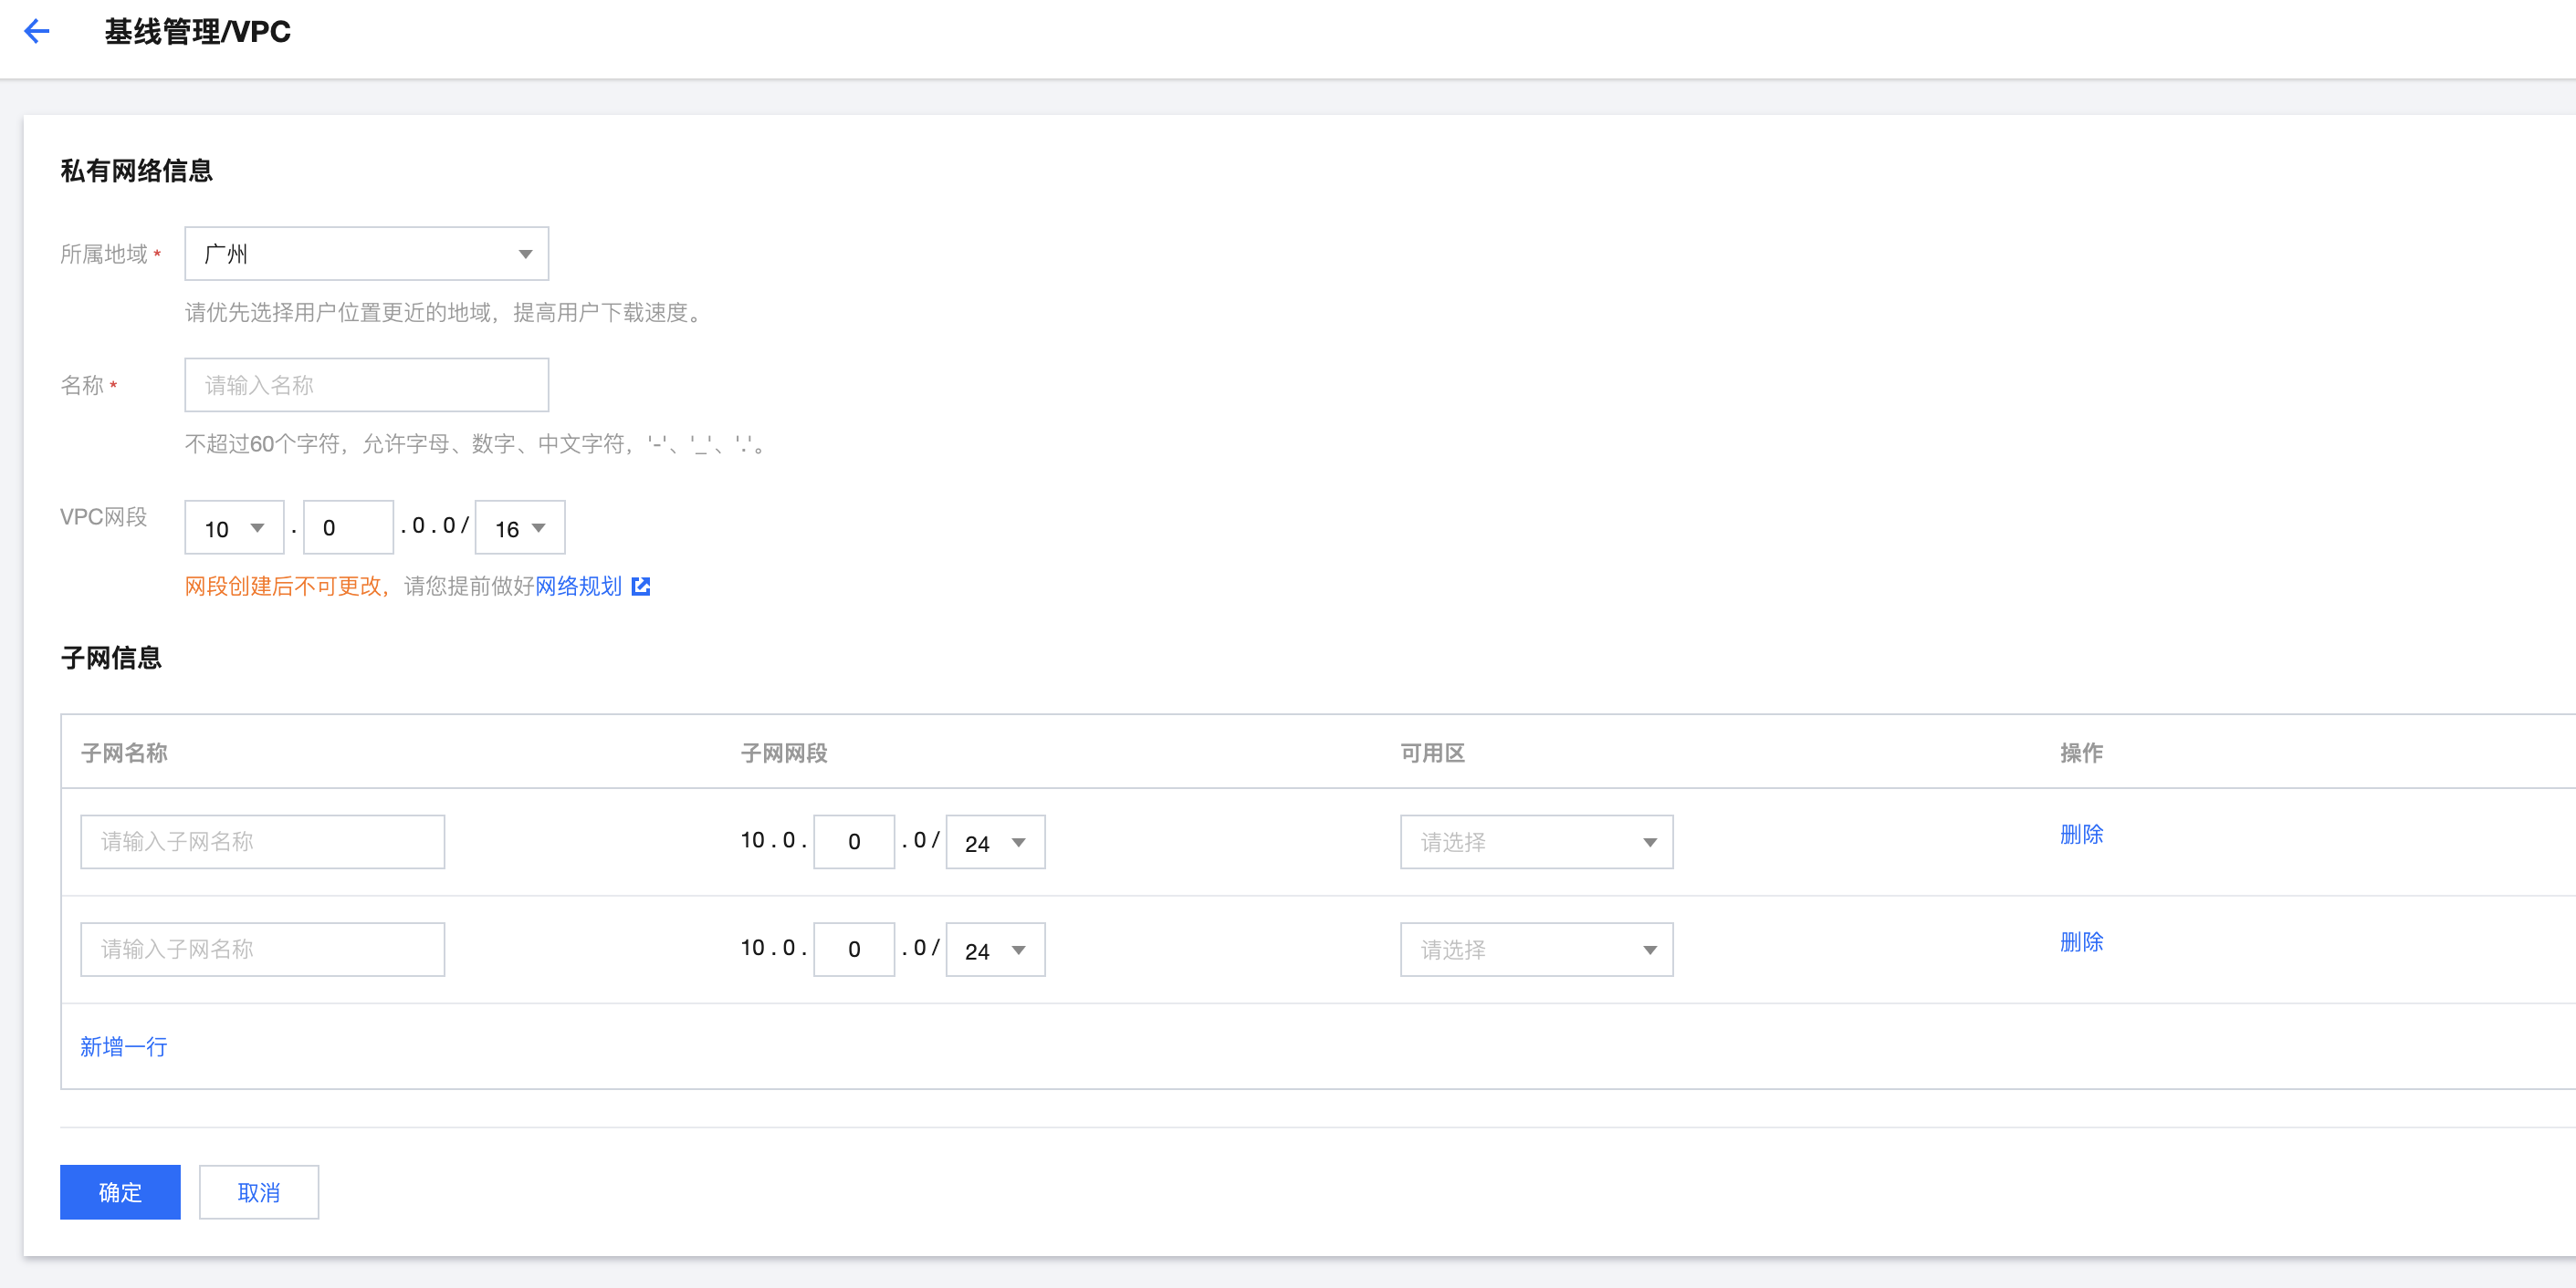The height and width of the screenshot is (1288, 2576).
Task: Click second row subnet name input
Action: 262,950
